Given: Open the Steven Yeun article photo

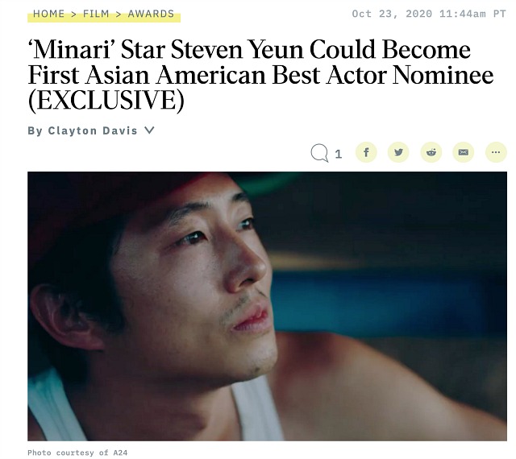Looking at the screenshot, I should [267, 306].
